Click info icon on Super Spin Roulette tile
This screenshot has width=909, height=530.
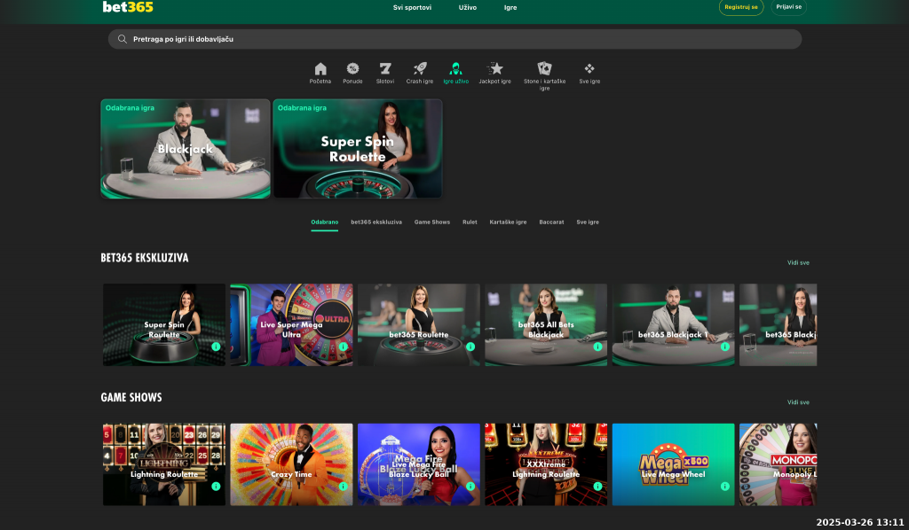[x=216, y=347]
